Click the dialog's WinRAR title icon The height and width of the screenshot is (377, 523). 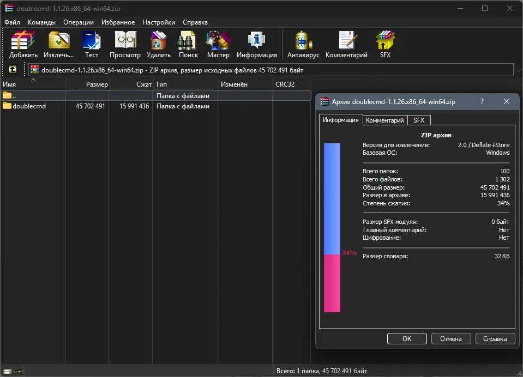(x=324, y=101)
